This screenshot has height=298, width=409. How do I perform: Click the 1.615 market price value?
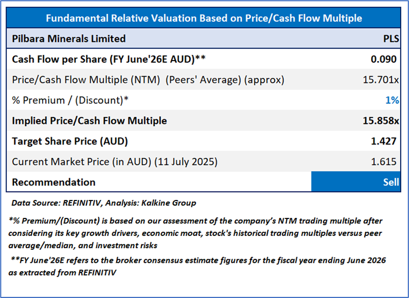click(384, 162)
